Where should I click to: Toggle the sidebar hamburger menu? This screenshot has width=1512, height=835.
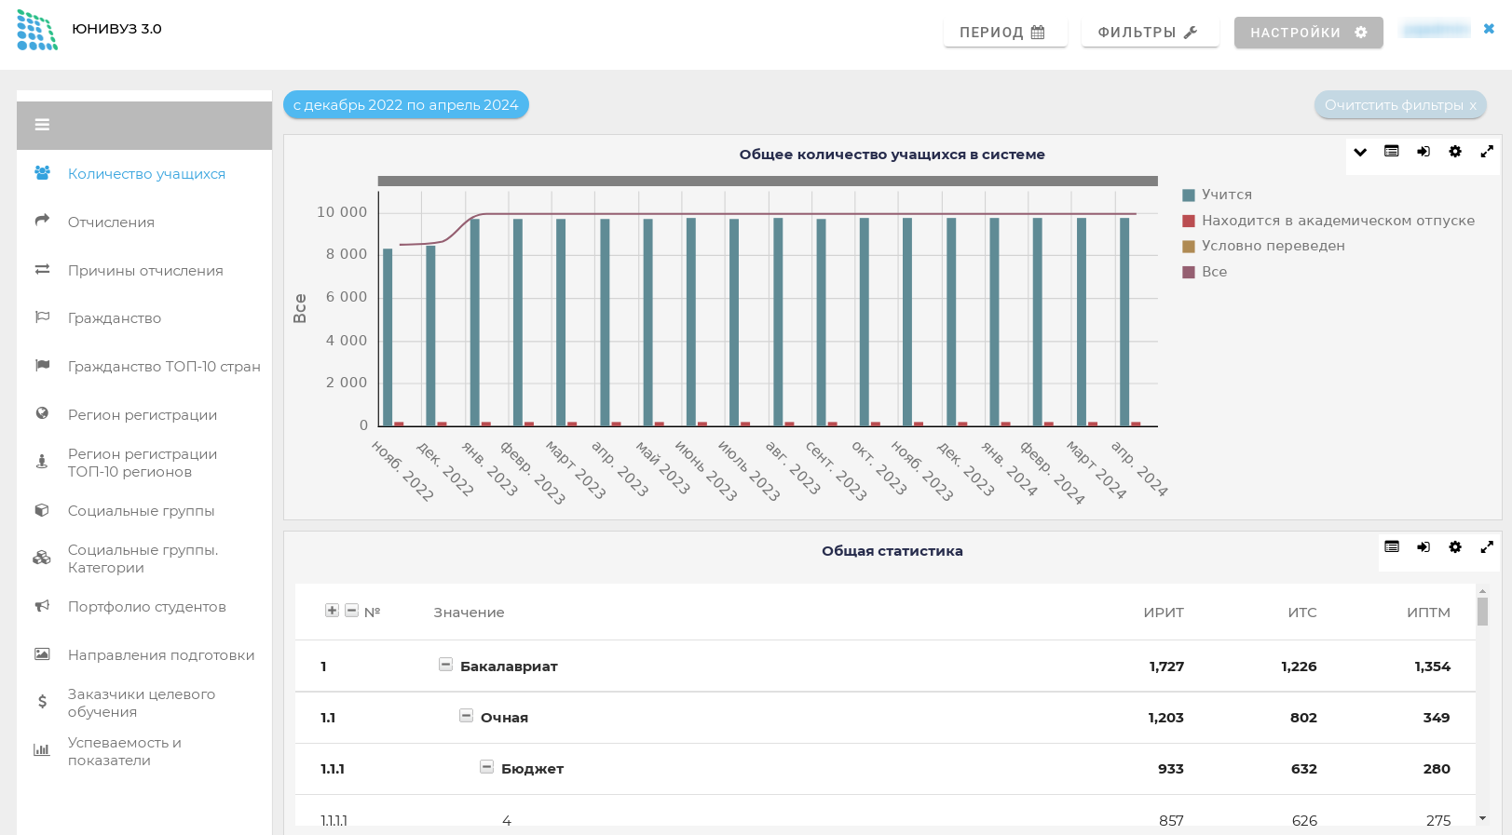(x=42, y=125)
